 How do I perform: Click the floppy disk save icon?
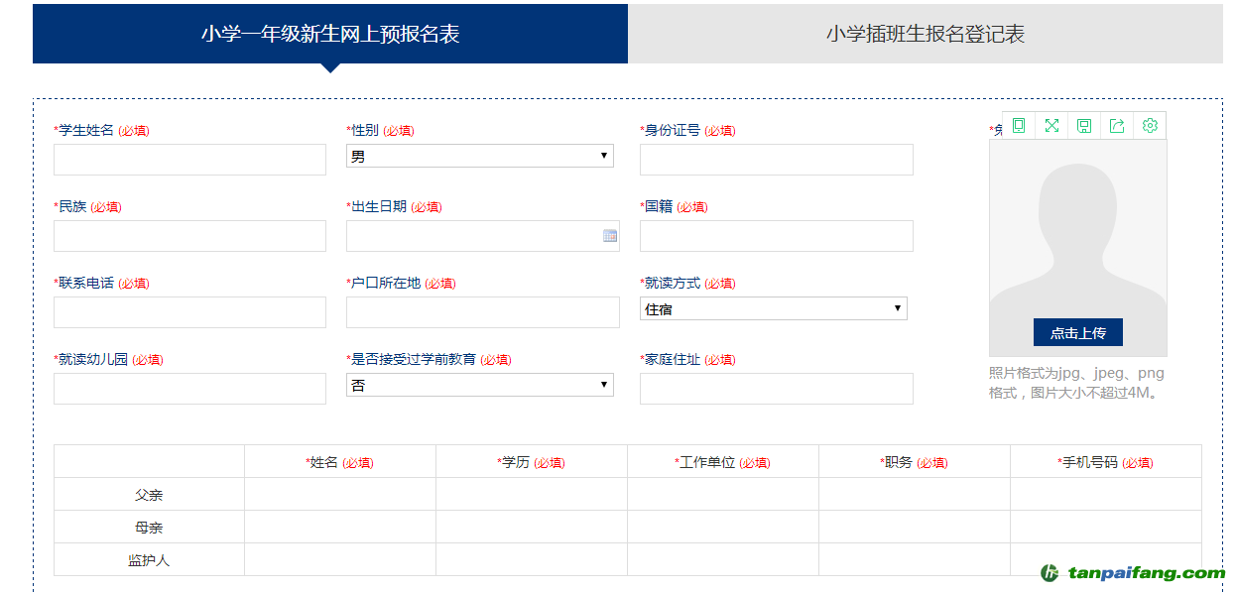click(x=1084, y=126)
